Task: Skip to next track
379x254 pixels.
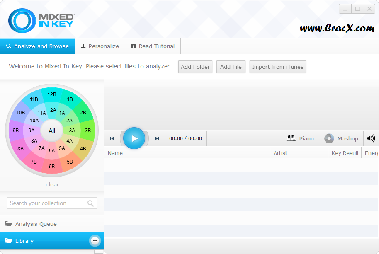Action: coord(157,138)
